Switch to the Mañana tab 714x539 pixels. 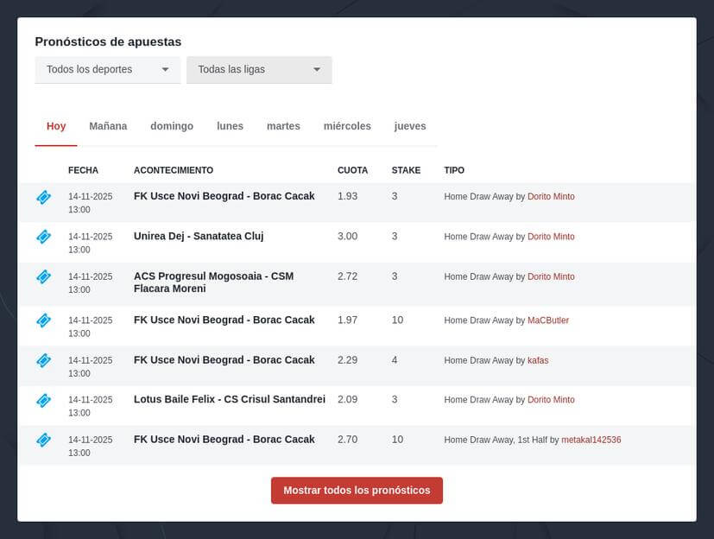(x=107, y=125)
